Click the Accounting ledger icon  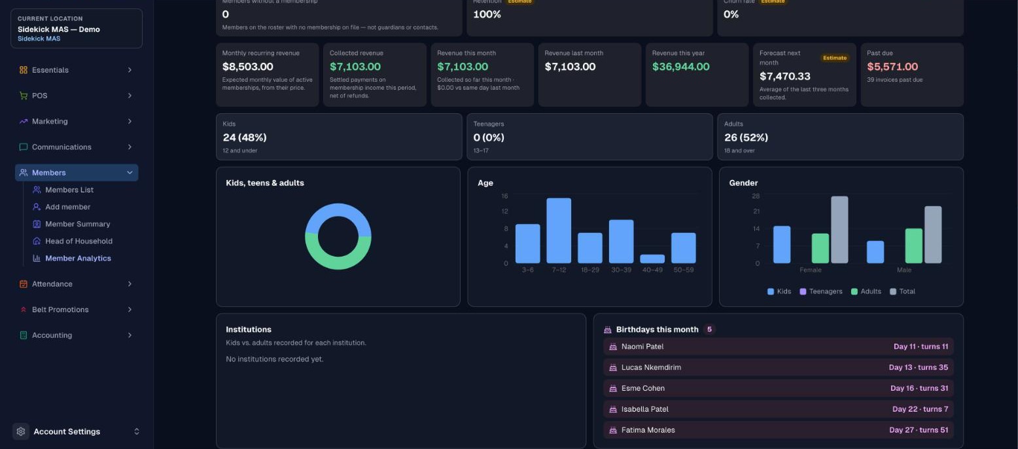point(24,335)
